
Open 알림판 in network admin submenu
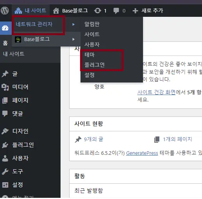pyautogui.click(x=92, y=24)
